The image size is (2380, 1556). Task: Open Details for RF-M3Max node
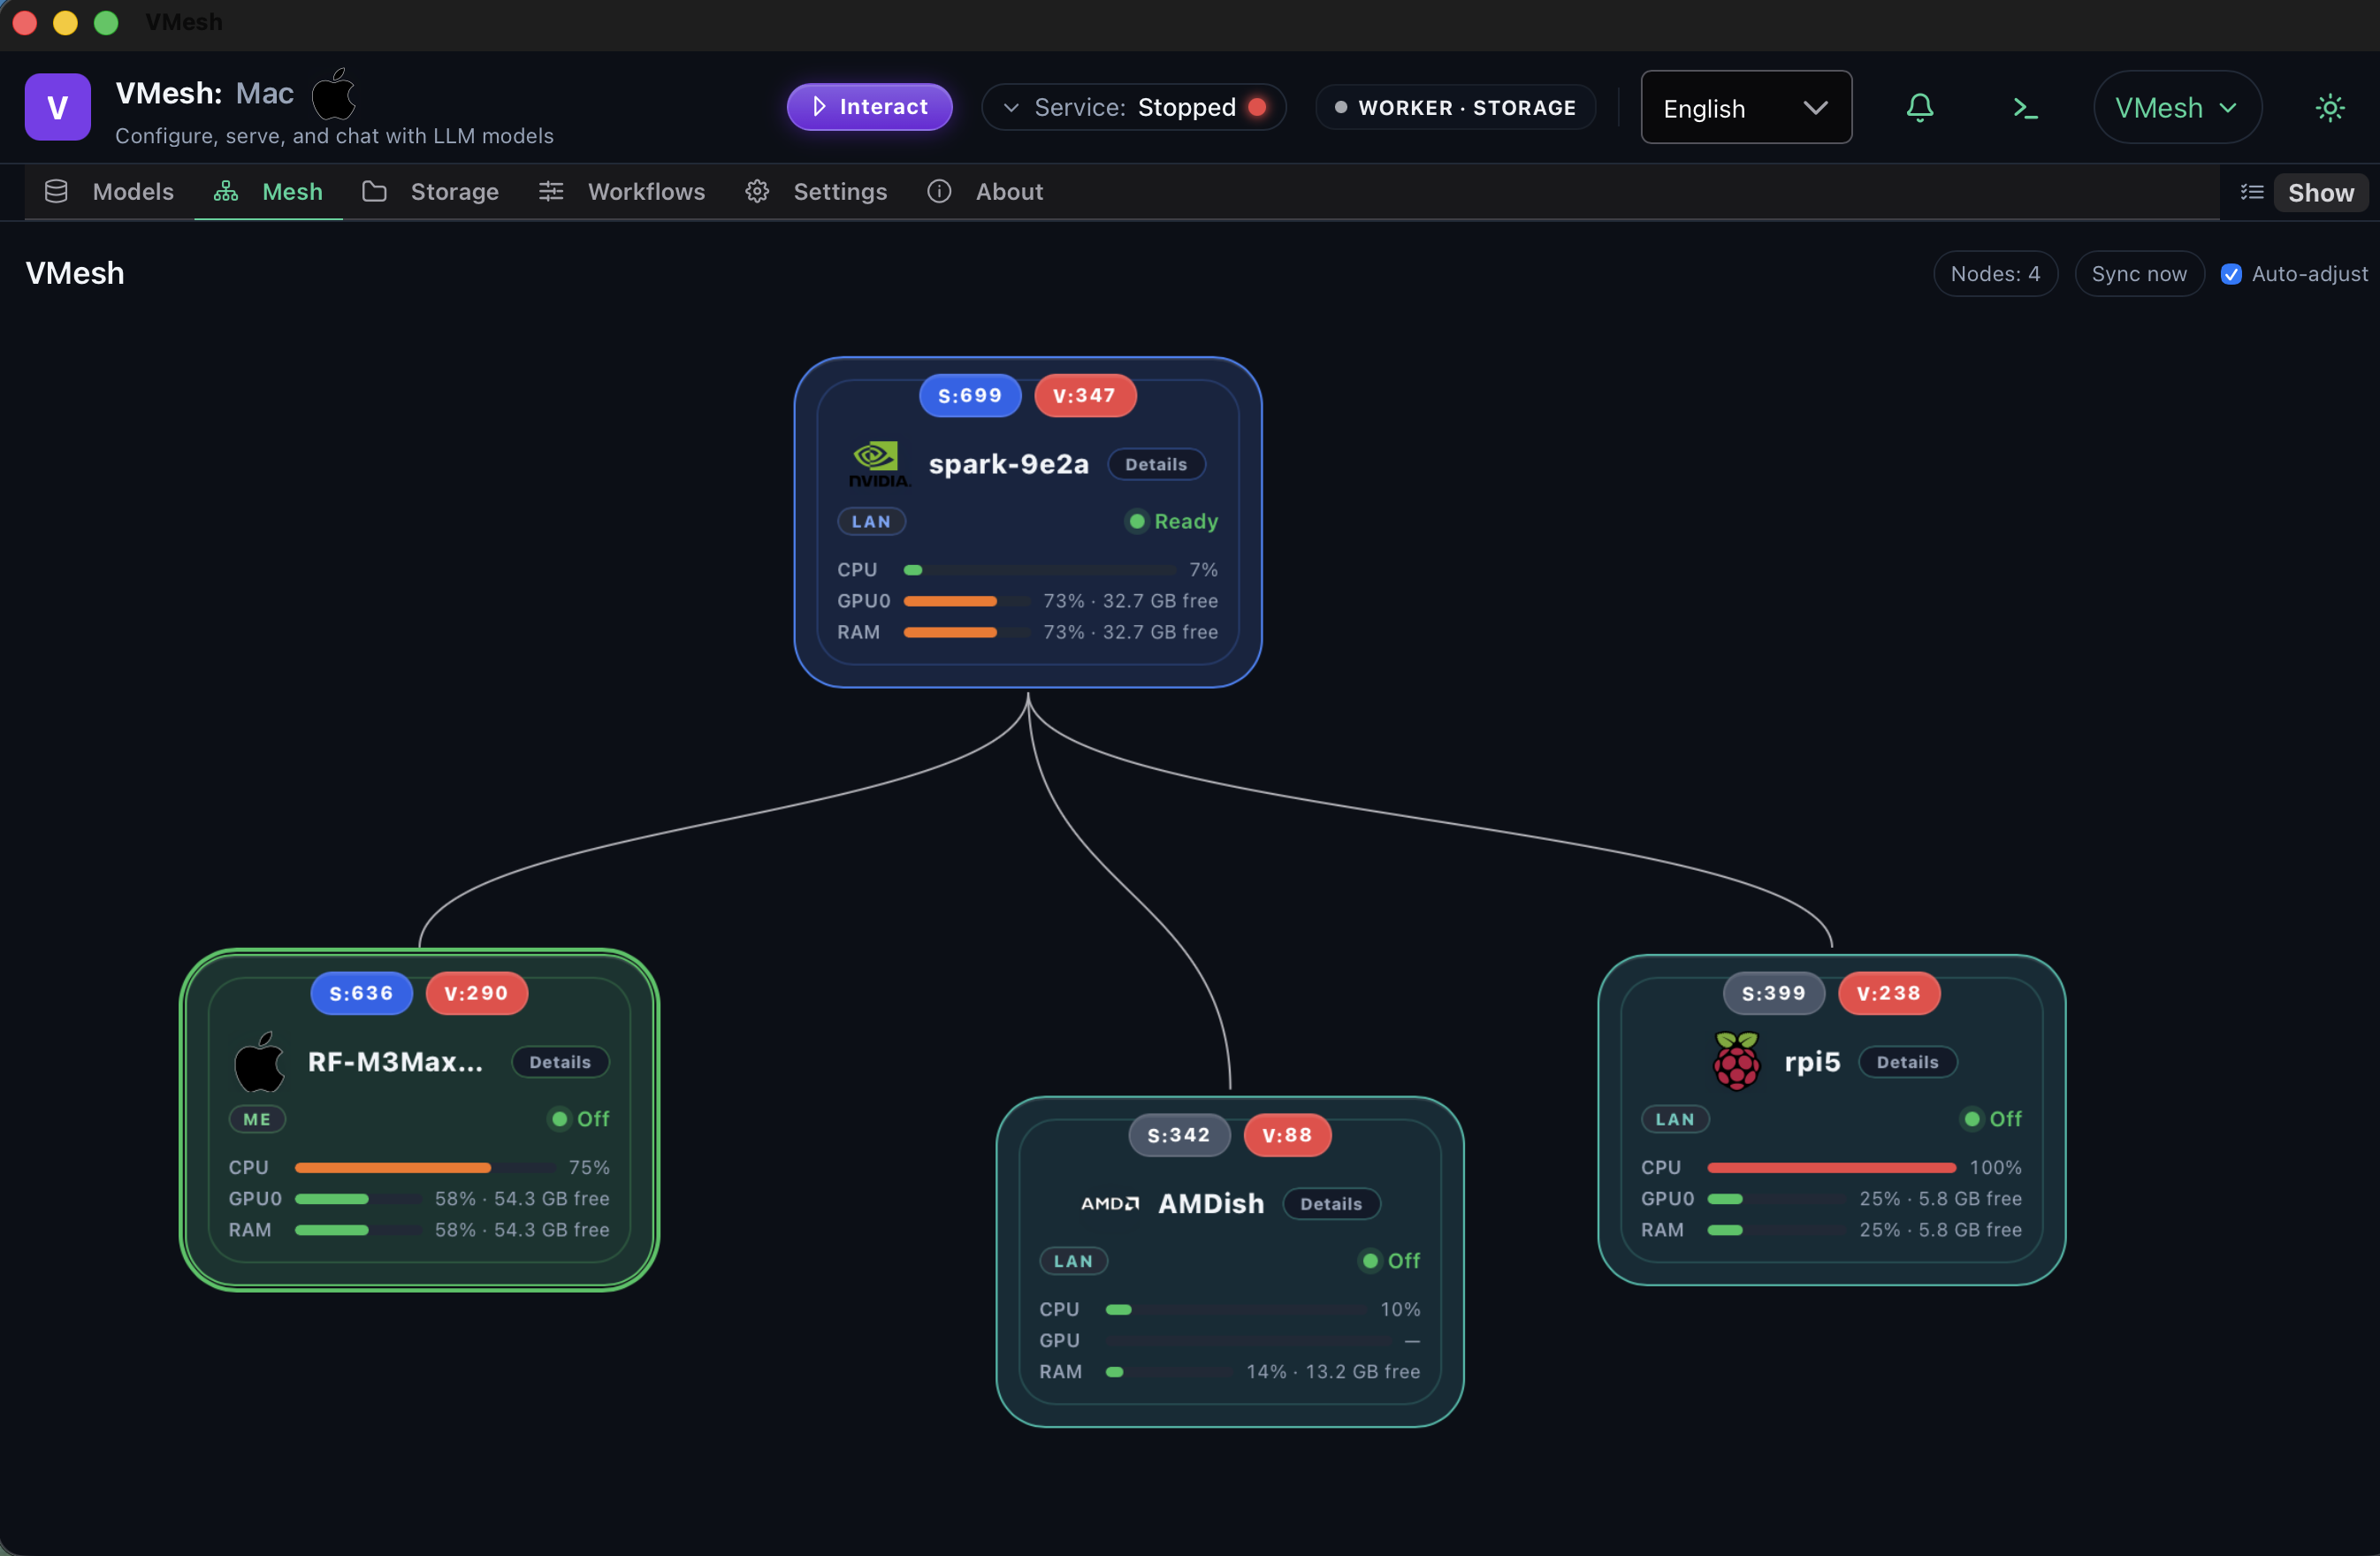[x=560, y=1063]
